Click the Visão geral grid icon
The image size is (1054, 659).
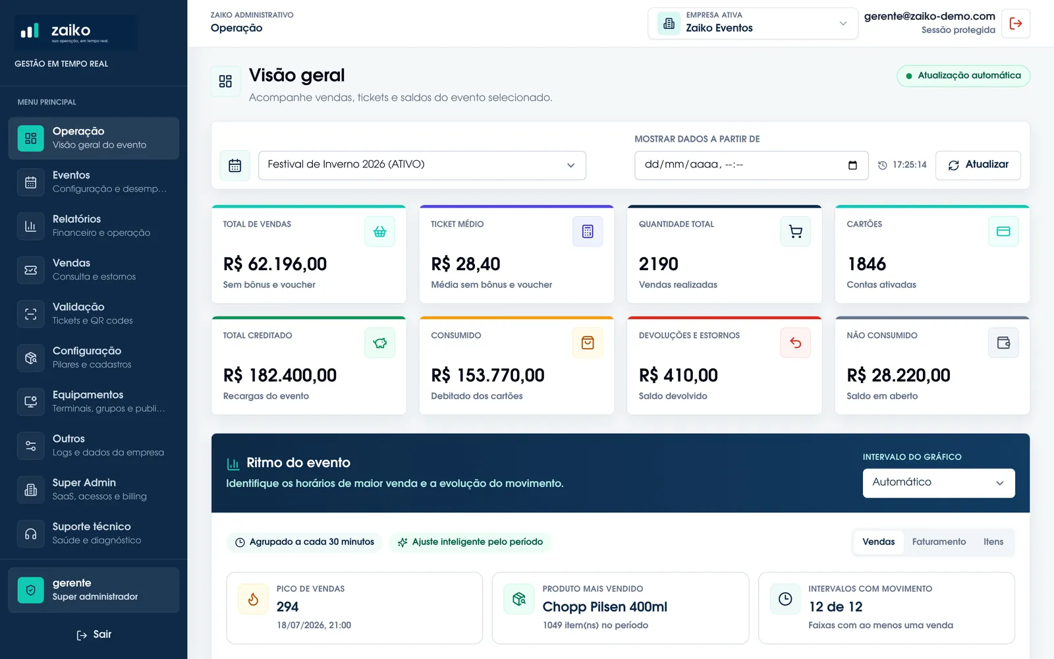click(x=225, y=81)
